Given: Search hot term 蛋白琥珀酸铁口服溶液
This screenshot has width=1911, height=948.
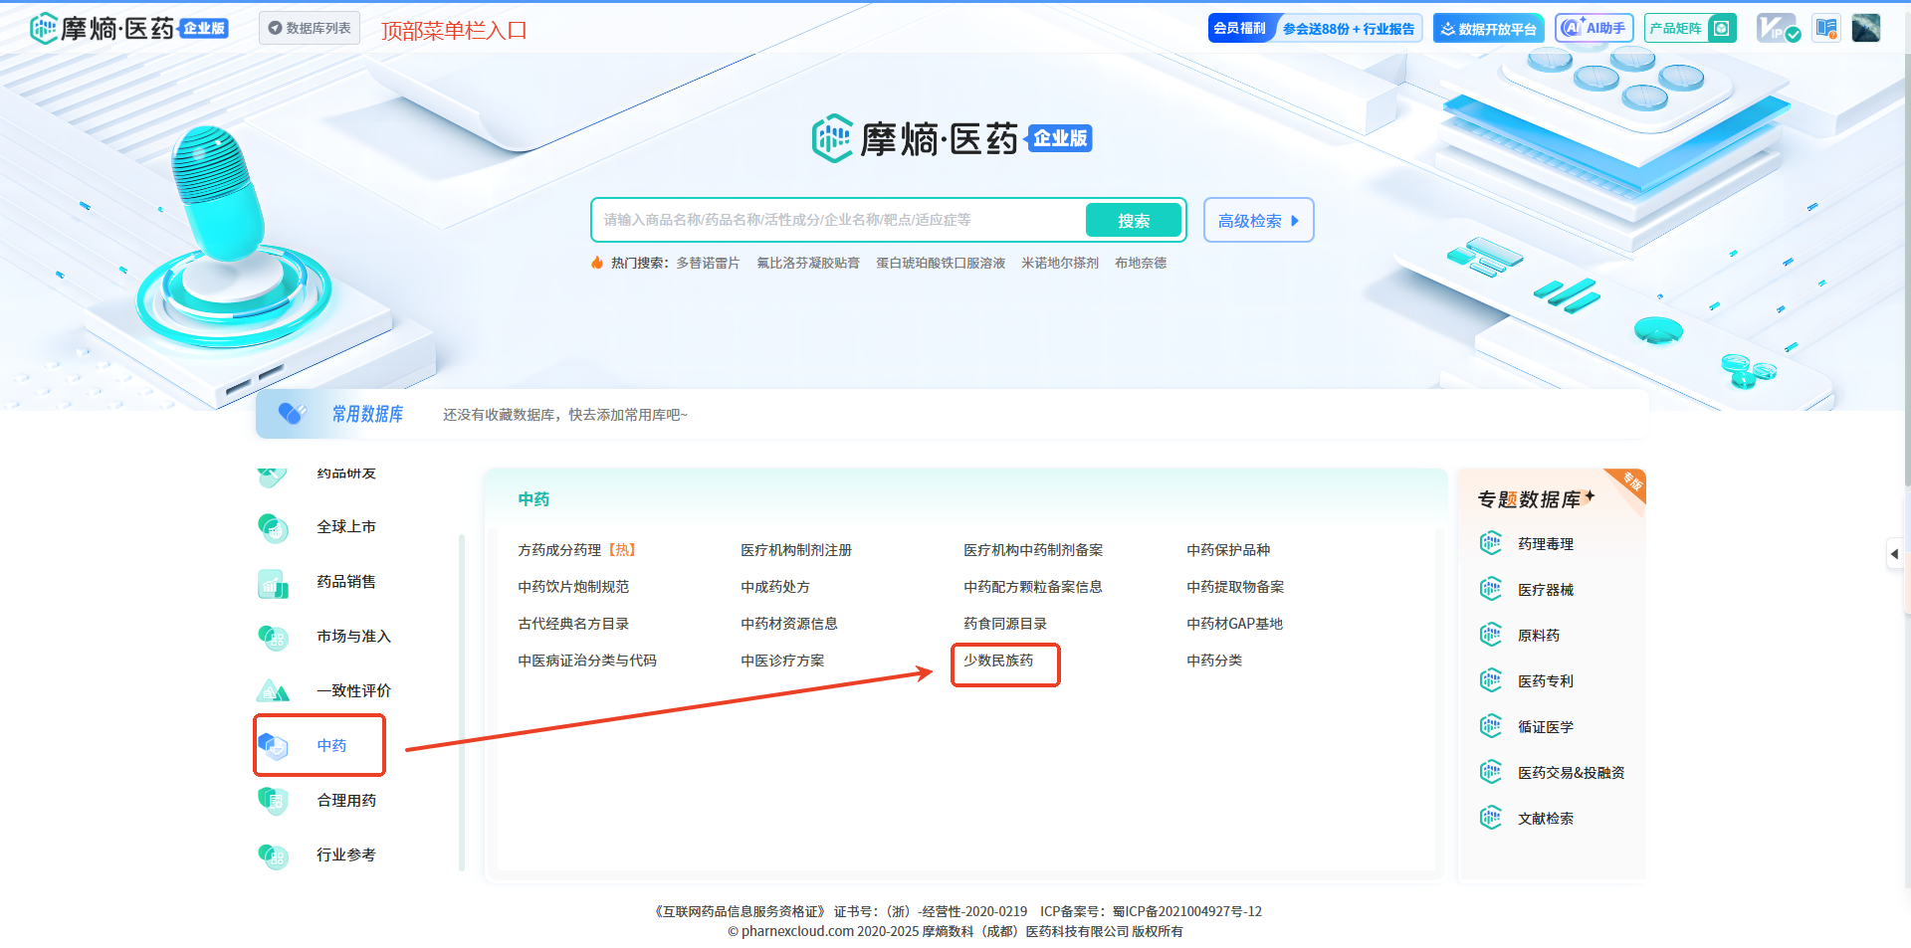Looking at the screenshot, I should pyautogui.click(x=940, y=263).
